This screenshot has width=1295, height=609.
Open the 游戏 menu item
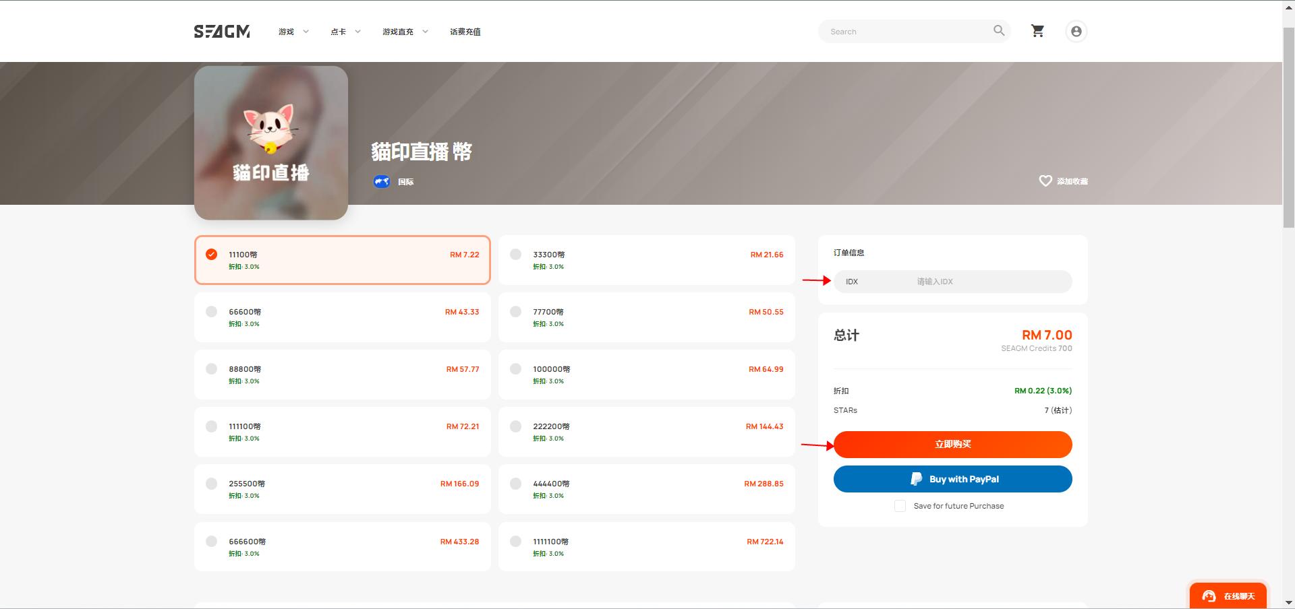286,32
